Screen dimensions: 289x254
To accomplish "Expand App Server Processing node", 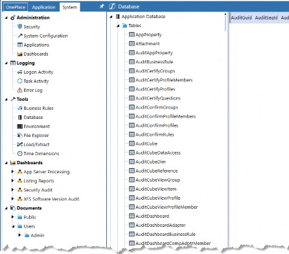I will click(12, 172).
